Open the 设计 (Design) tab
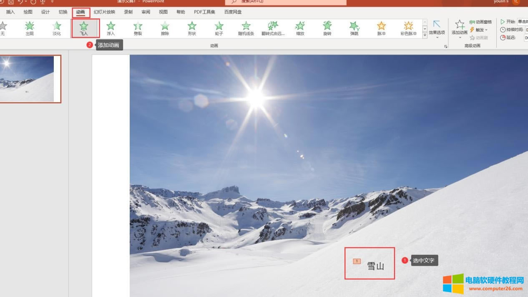 coord(45,12)
